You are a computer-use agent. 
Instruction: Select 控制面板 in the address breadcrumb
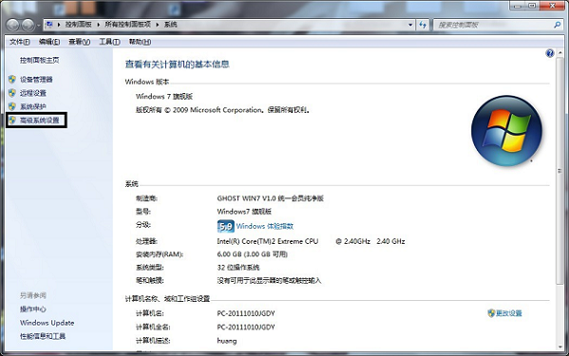pos(79,25)
